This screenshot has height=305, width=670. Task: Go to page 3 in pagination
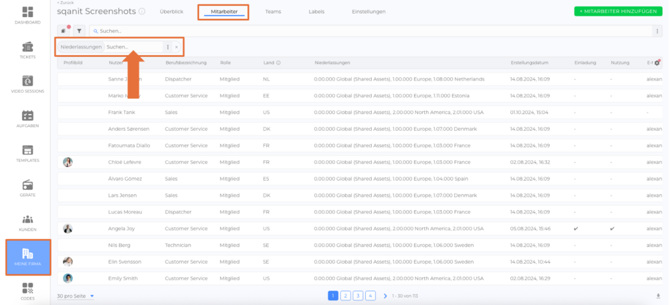pos(358,296)
